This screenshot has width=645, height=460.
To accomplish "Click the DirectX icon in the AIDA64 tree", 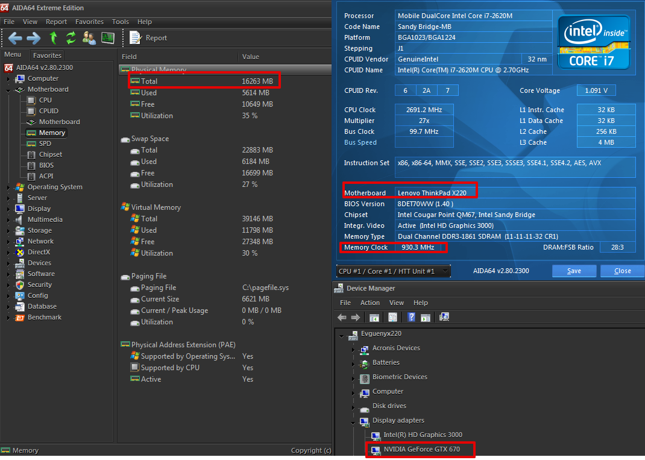I will click(x=19, y=252).
